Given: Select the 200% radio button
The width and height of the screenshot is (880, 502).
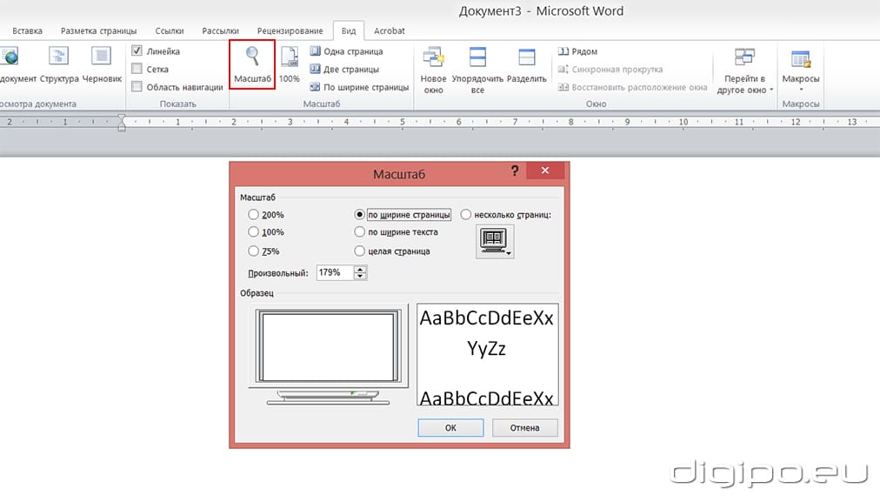Looking at the screenshot, I should [x=254, y=215].
